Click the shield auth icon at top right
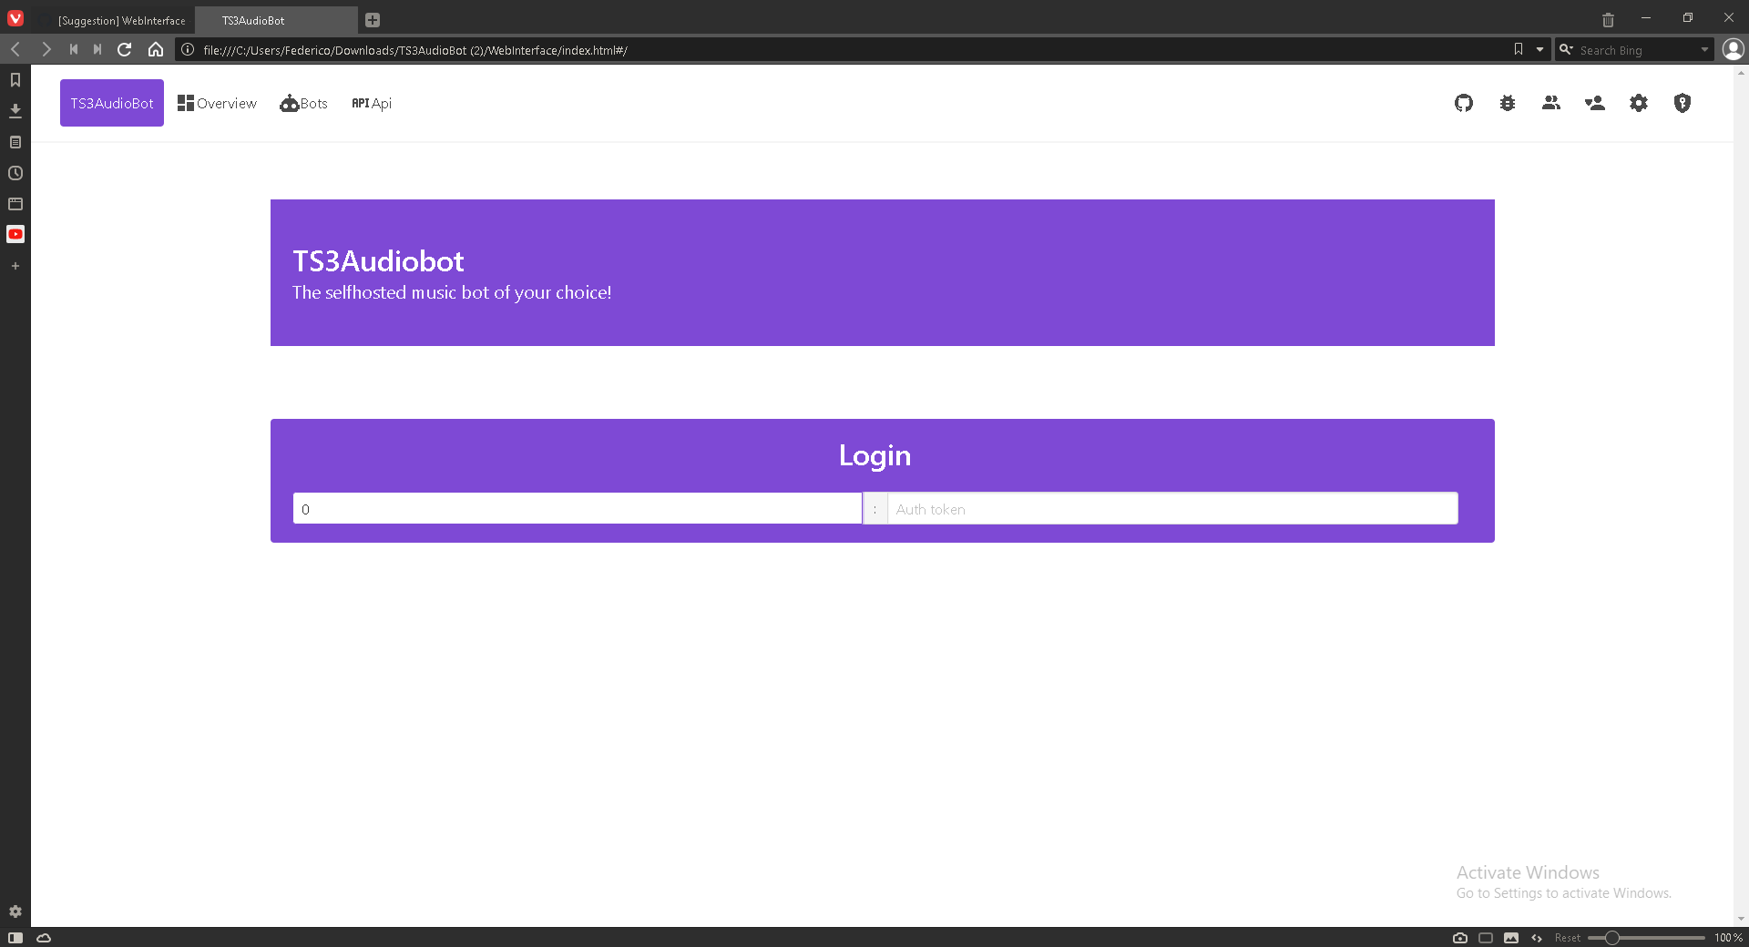The width and height of the screenshot is (1749, 947). (x=1683, y=103)
